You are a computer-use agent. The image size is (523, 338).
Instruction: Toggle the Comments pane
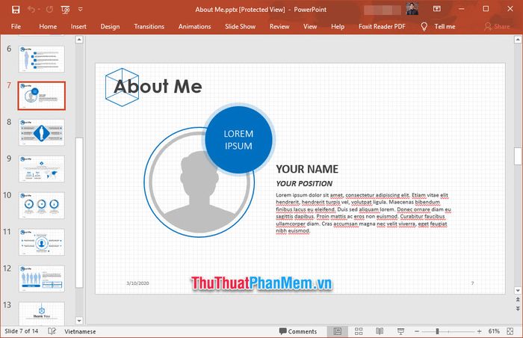click(297, 331)
